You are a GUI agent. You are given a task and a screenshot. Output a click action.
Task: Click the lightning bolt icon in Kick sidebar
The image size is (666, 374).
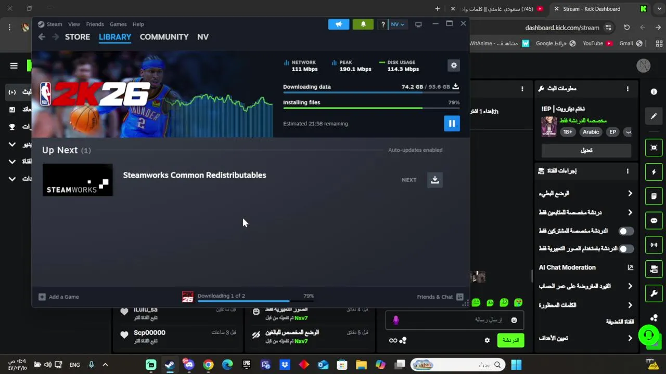(654, 172)
